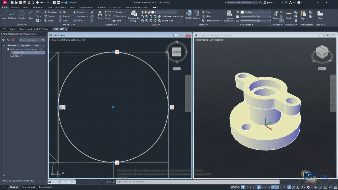Open the Vista ribbon tab
338x190 pixels.
tap(50, 7)
